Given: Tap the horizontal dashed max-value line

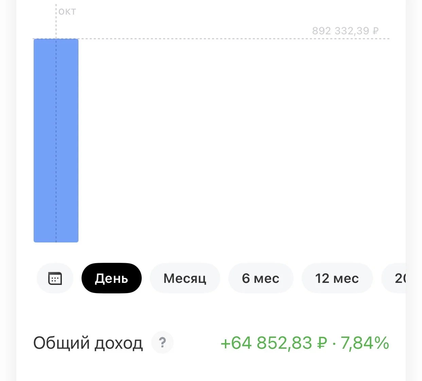Looking at the screenshot, I should coord(211,39).
